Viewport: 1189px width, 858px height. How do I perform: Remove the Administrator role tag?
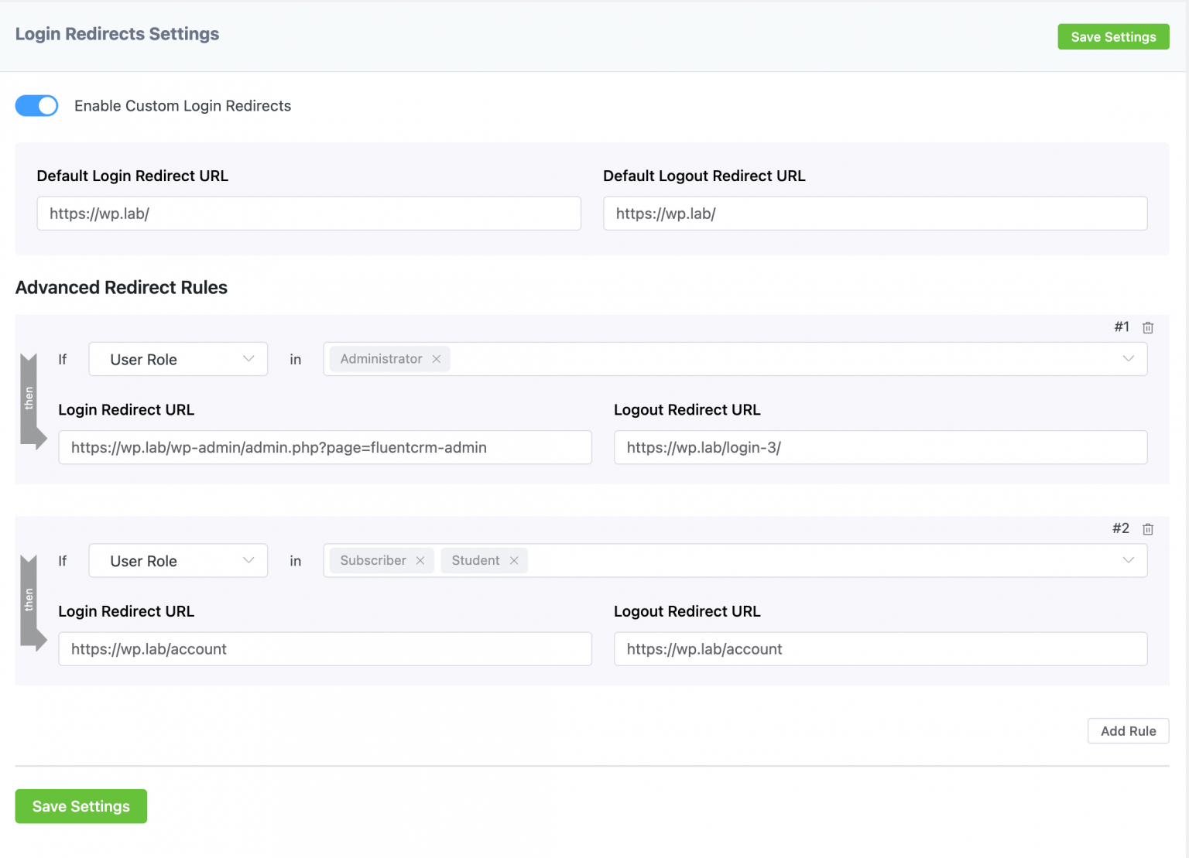coord(437,358)
